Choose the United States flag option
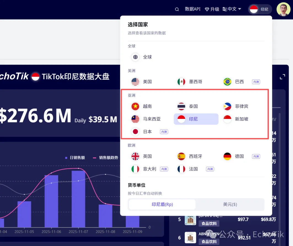293x246 pixels. tap(135, 82)
